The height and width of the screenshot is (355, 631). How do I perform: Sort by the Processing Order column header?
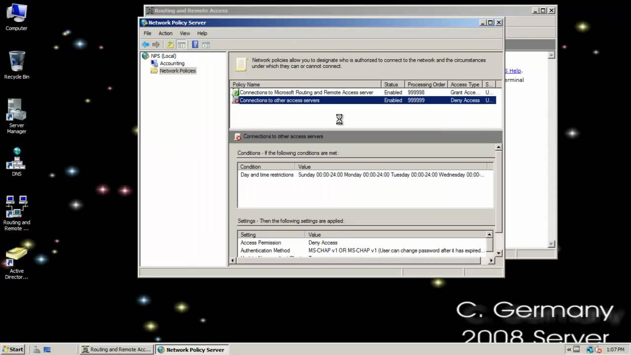(426, 84)
